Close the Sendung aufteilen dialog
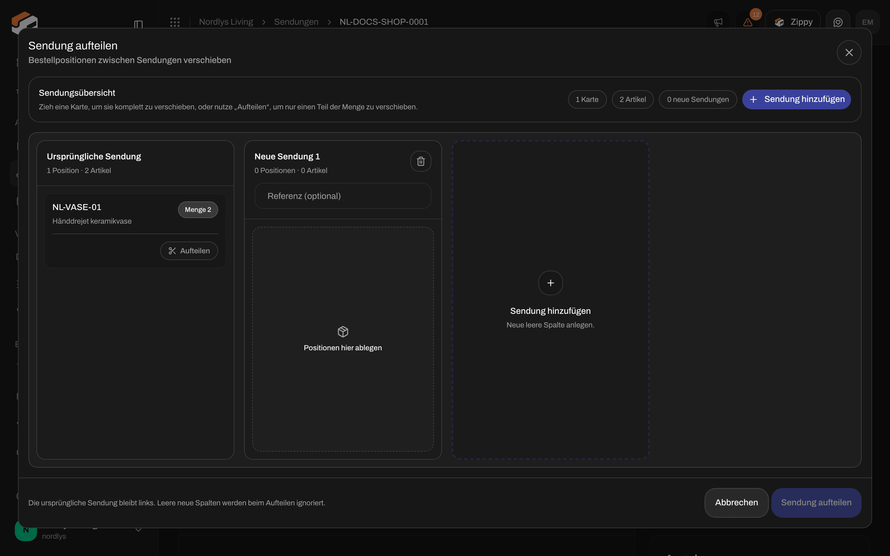 click(x=849, y=53)
